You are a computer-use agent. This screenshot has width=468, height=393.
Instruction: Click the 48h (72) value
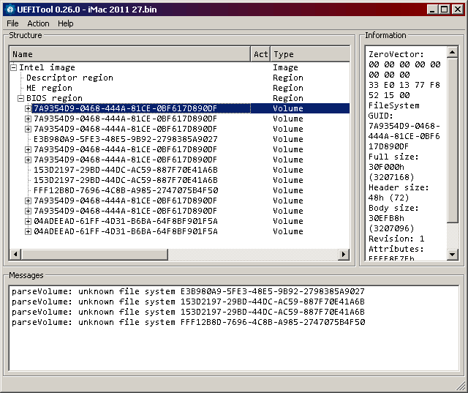(388, 198)
